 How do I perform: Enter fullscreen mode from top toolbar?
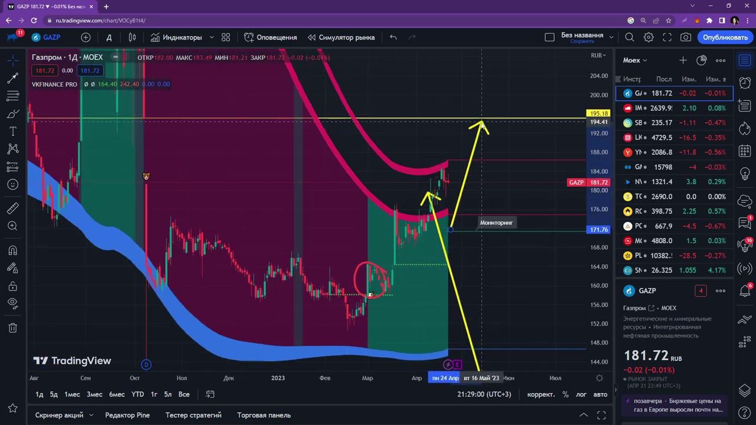(667, 37)
